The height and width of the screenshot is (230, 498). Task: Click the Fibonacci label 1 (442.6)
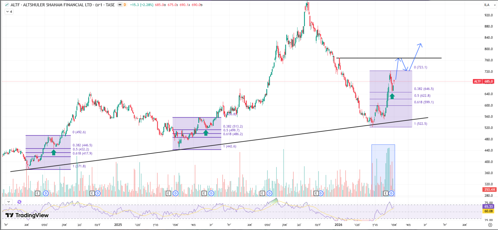point(230,146)
